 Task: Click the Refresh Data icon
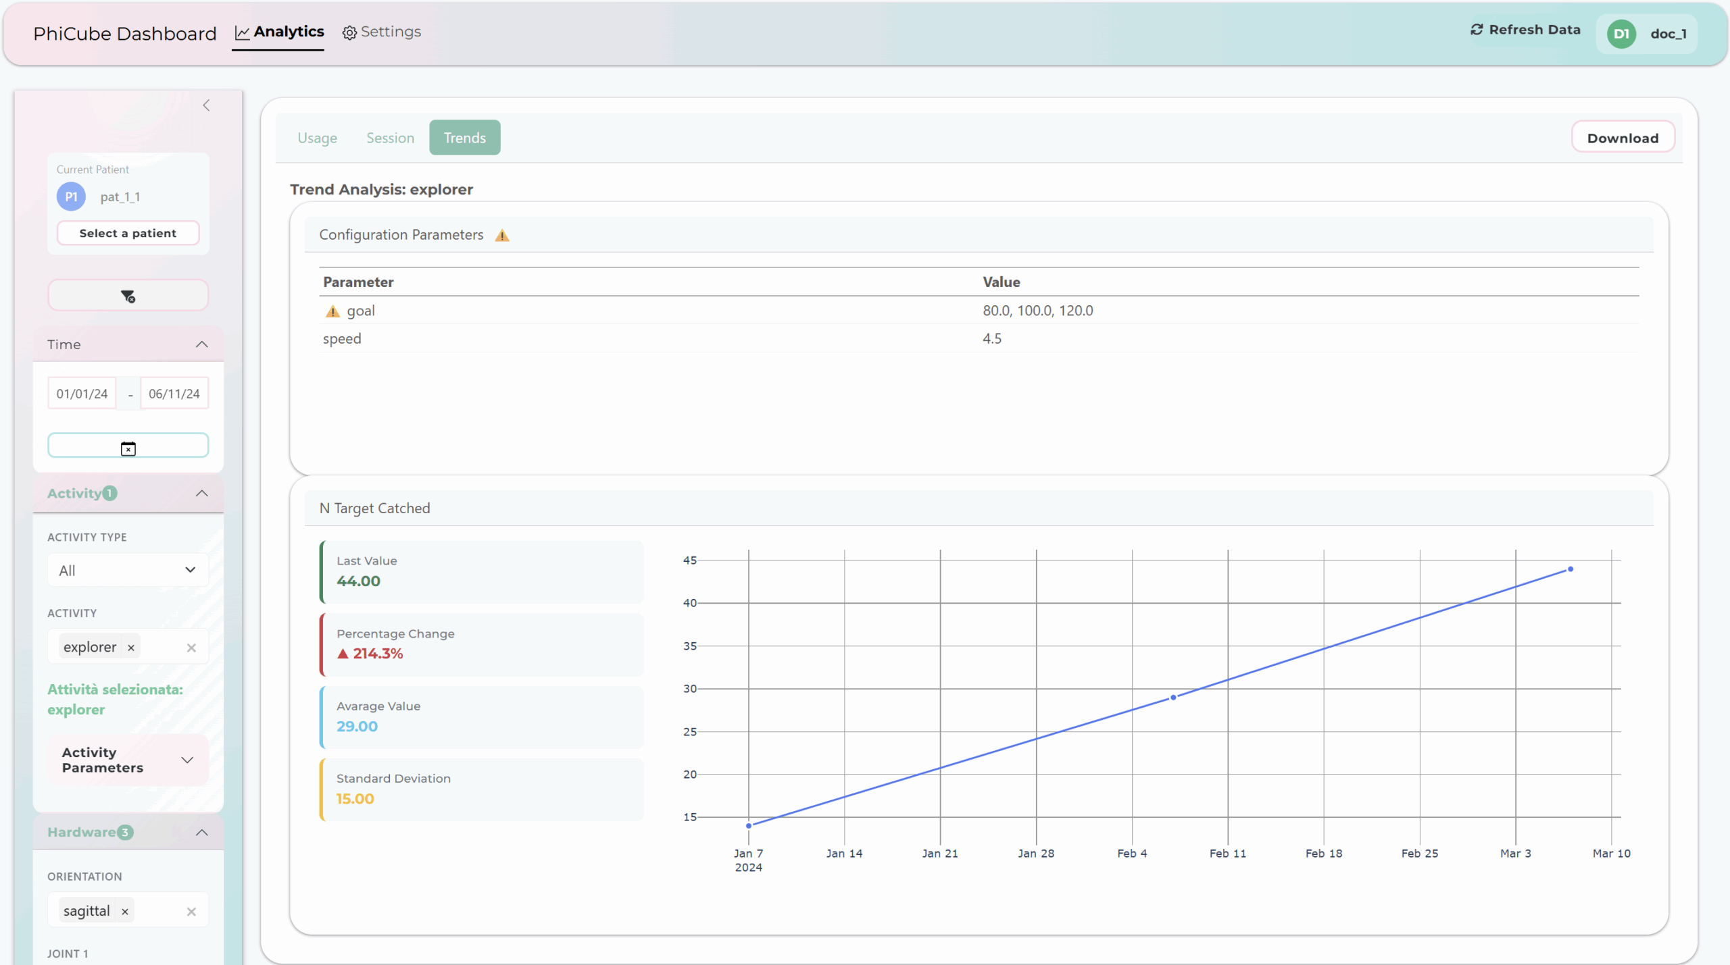coord(1477,30)
